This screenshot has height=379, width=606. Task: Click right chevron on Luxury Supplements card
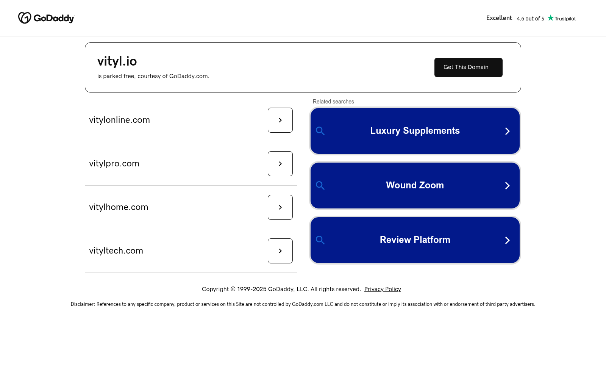507,131
